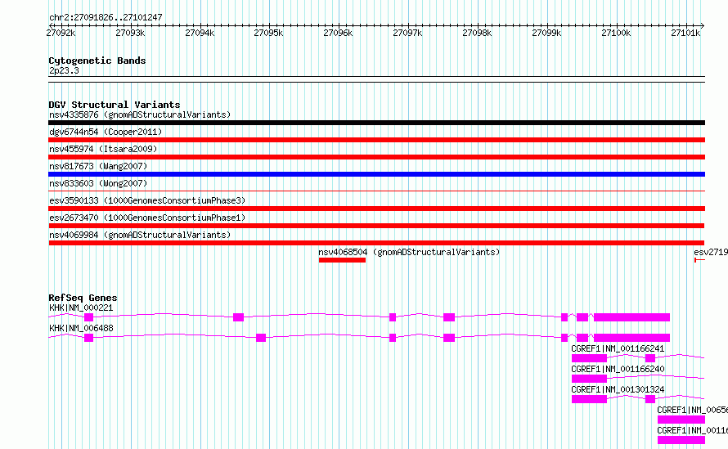Select the esv3590133 1000Genomes Phase3 label
Viewport: 728px width, 449px height.
tap(147, 200)
